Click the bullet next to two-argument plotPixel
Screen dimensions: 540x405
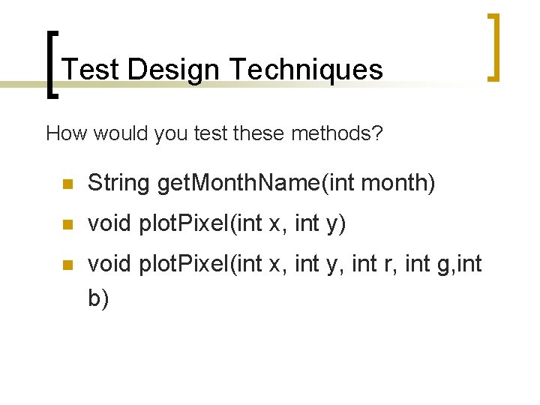(x=67, y=224)
